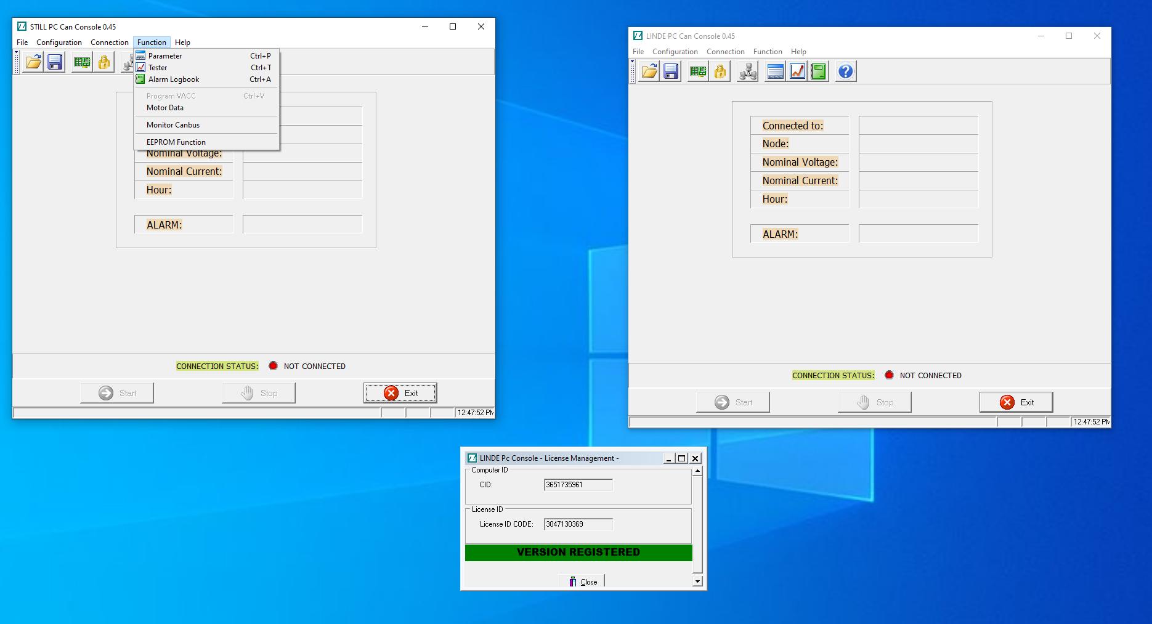Click Connected to value field in LINDE console
Screen dimensions: 1152x624
pyautogui.click(x=919, y=126)
